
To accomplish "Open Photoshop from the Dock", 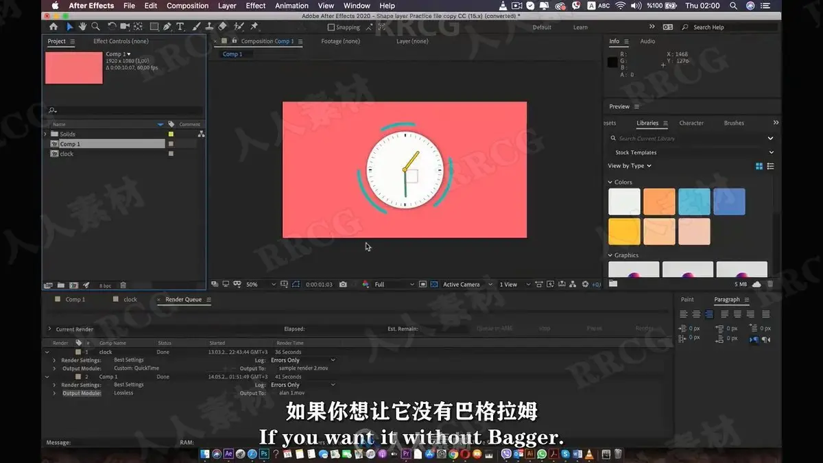I will tap(263, 454).
